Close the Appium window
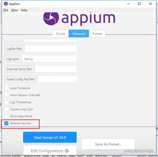The width and height of the screenshot is (158, 157). pos(150,4)
